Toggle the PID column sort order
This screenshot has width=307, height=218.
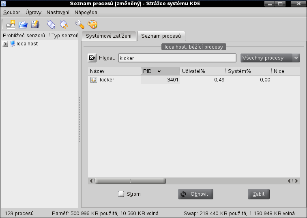tap(160, 71)
